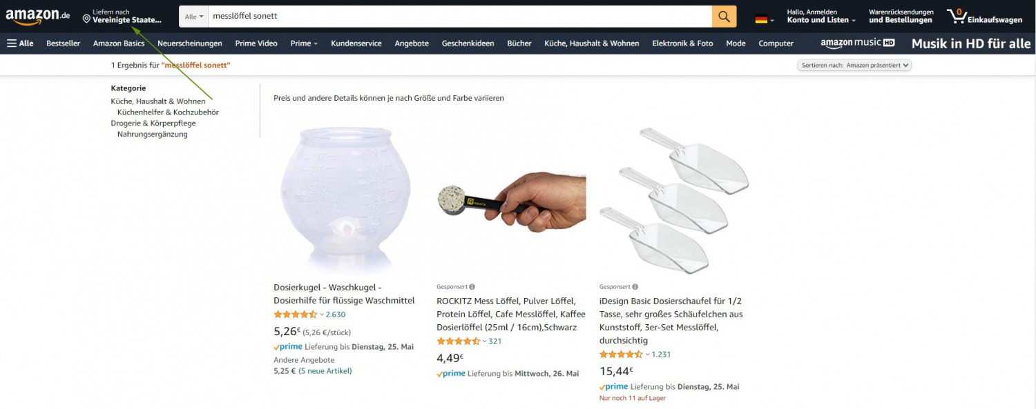Expand the Sortieren nach dropdown
The image size is (1036, 409).
tap(855, 65)
